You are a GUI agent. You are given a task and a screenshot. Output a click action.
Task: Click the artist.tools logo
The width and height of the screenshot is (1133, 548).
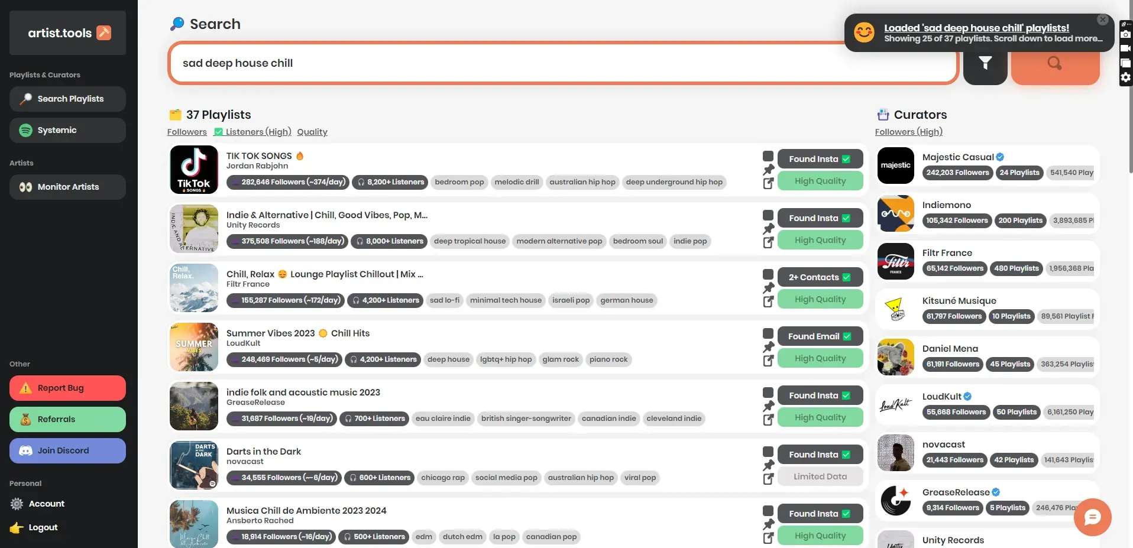point(68,33)
